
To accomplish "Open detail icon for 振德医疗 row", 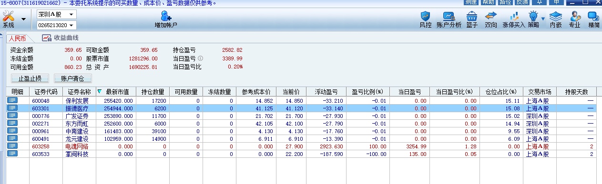I will pyautogui.click(x=12, y=108).
